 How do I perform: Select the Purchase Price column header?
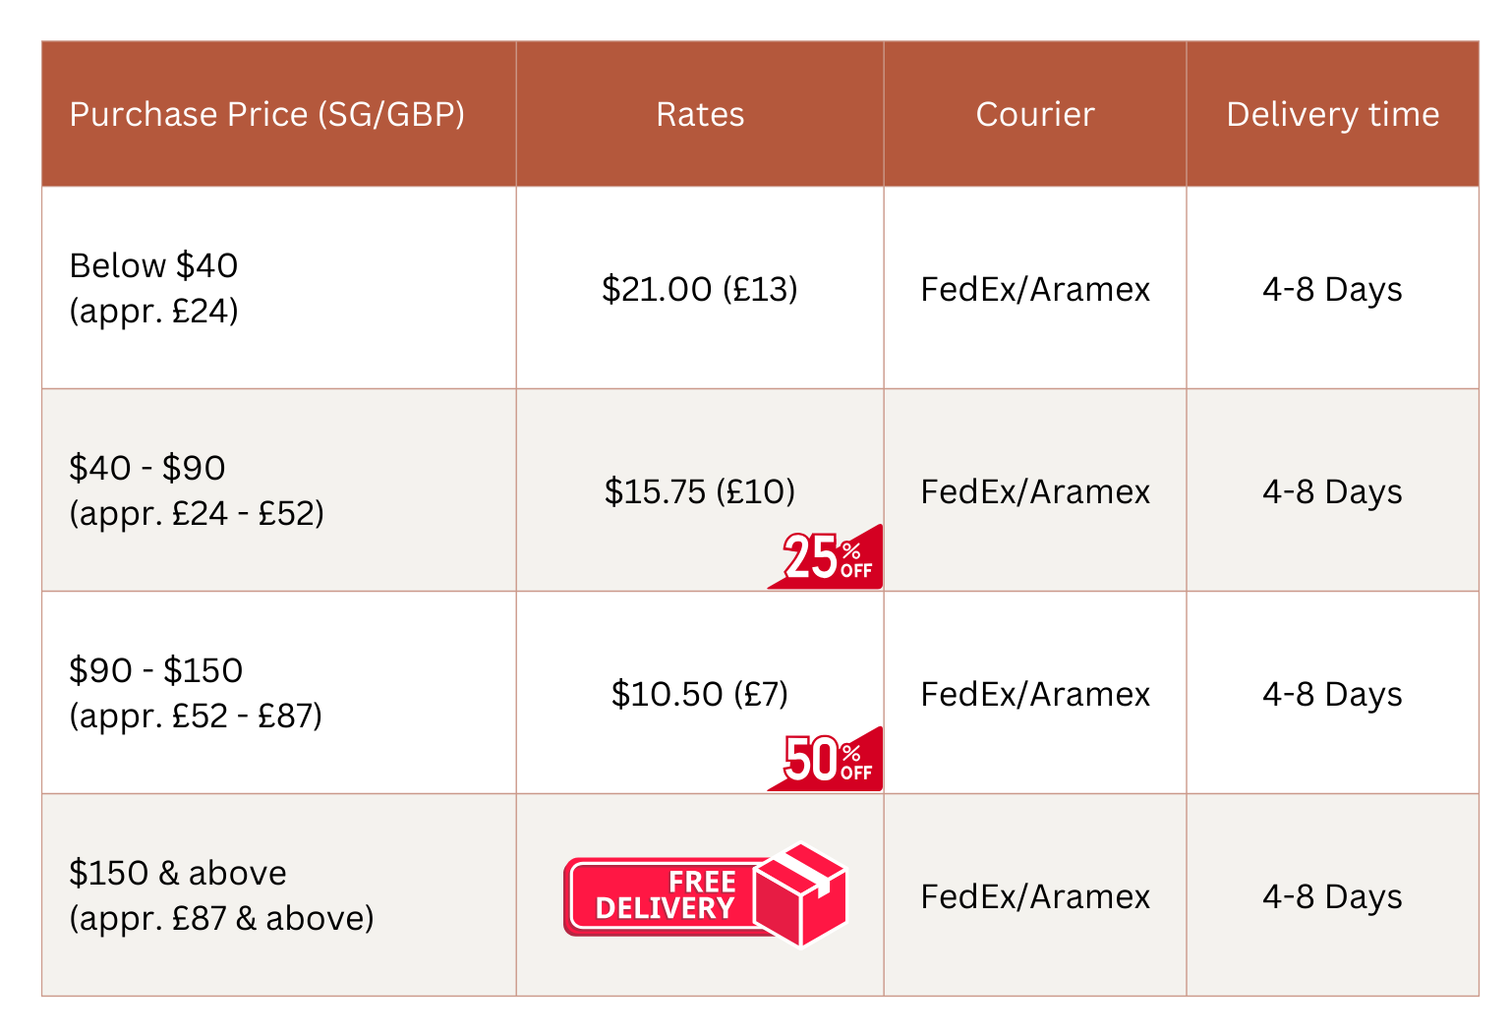pyautogui.click(x=266, y=115)
